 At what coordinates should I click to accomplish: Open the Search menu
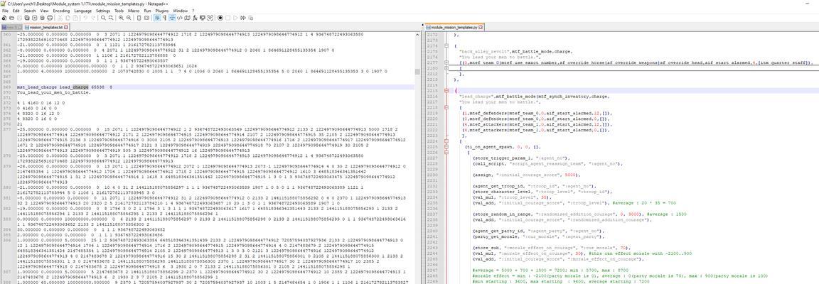pyautogui.click(x=30, y=11)
